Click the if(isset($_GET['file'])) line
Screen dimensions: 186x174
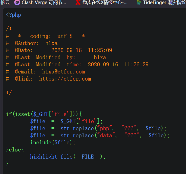[x=44, y=114]
